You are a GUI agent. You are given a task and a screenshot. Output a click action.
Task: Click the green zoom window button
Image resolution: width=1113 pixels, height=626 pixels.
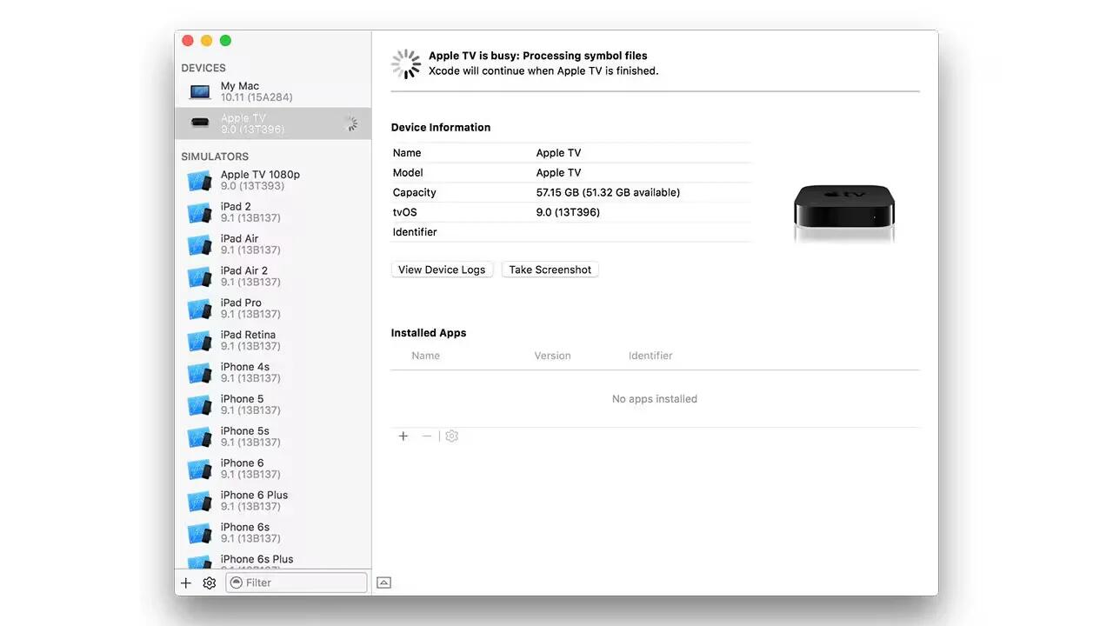(x=226, y=40)
